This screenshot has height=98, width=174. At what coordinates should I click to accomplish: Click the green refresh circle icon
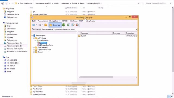[x=64, y=25]
